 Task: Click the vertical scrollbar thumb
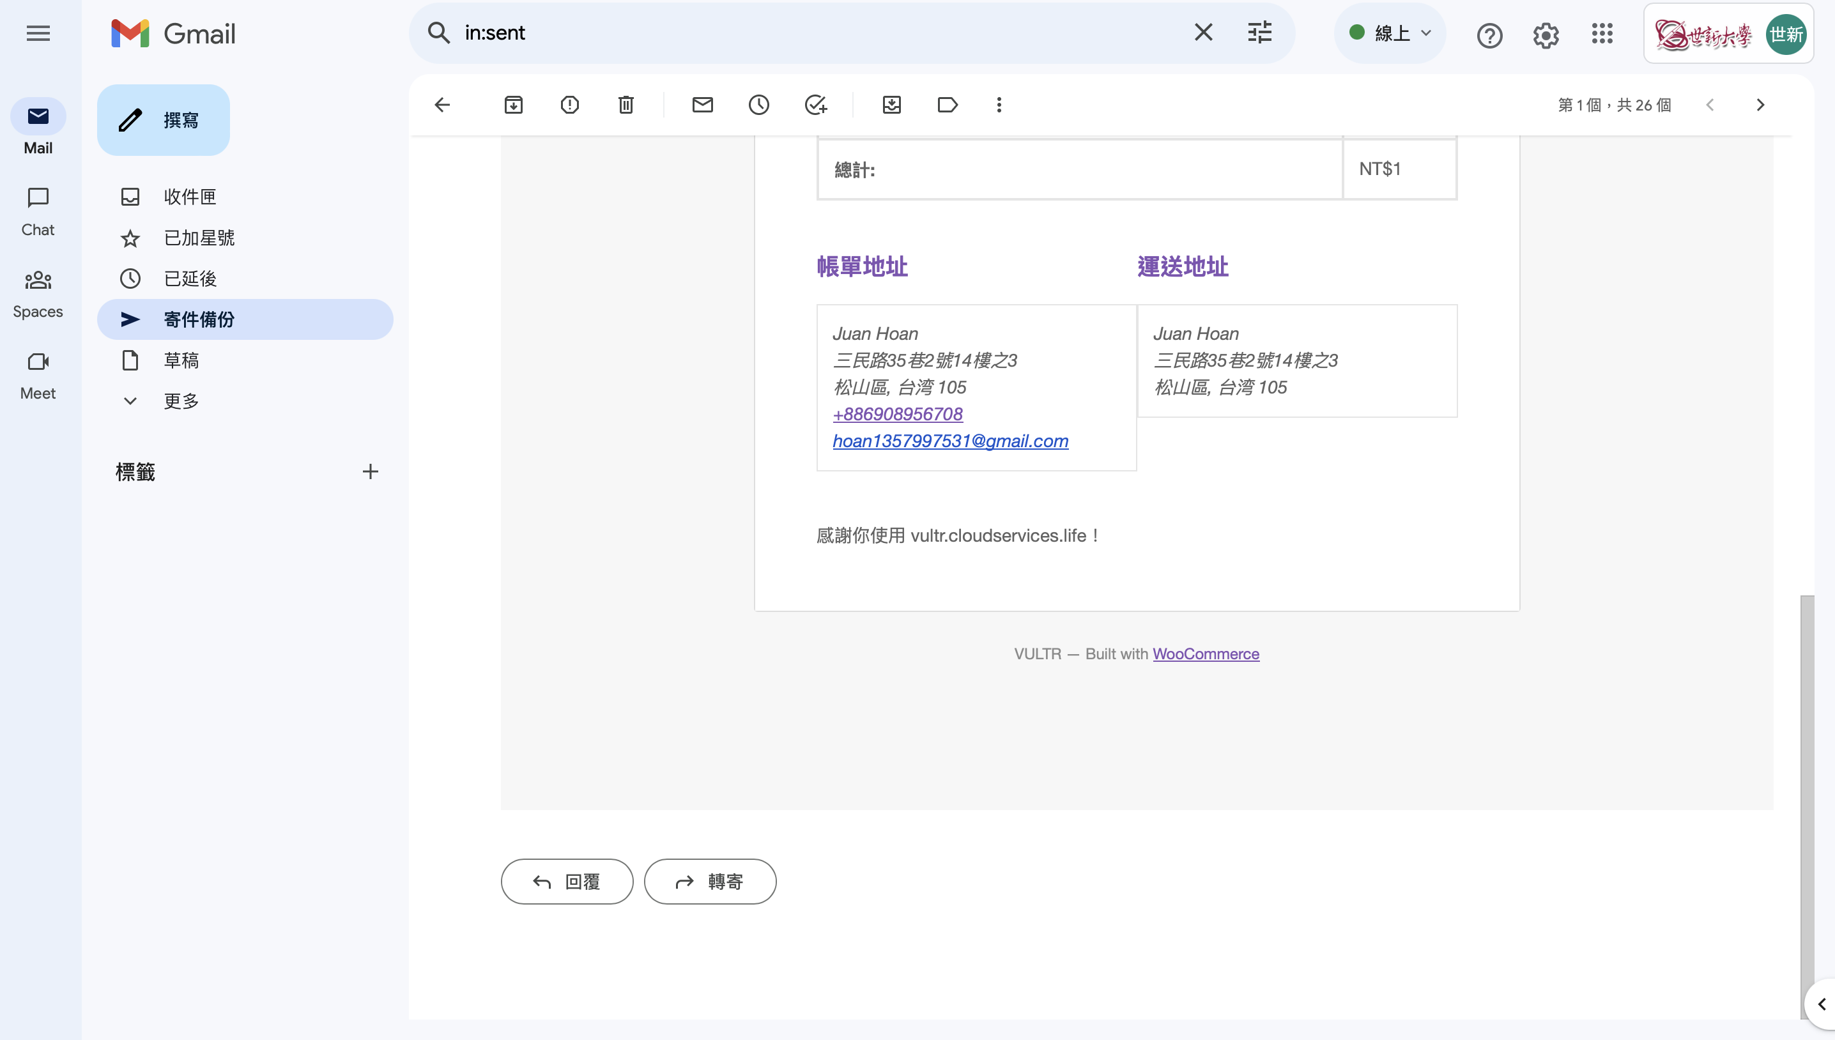tap(1806, 786)
